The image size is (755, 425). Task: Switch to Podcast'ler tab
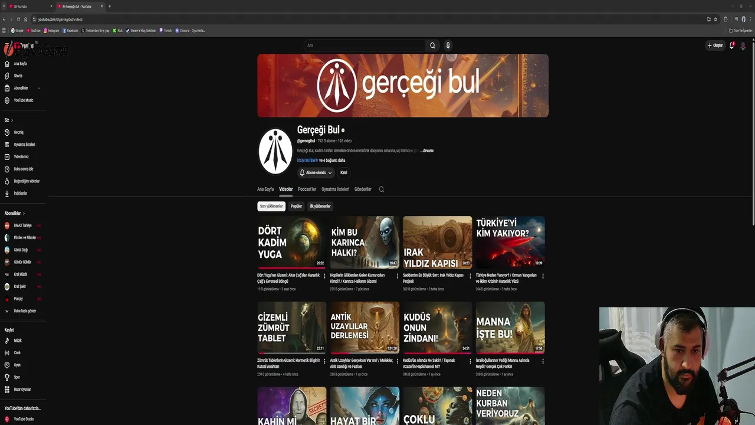[x=307, y=189]
